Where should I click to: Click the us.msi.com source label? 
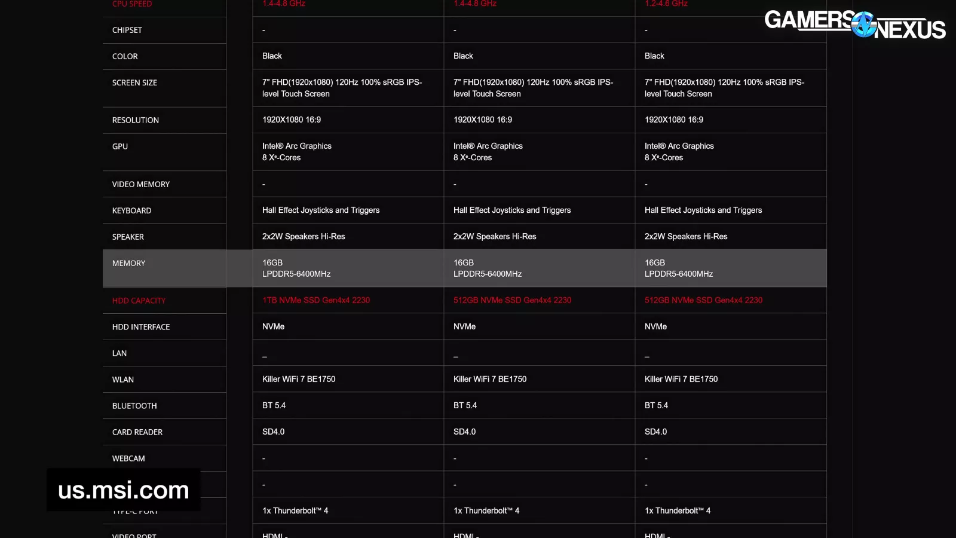pyautogui.click(x=124, y=490)
